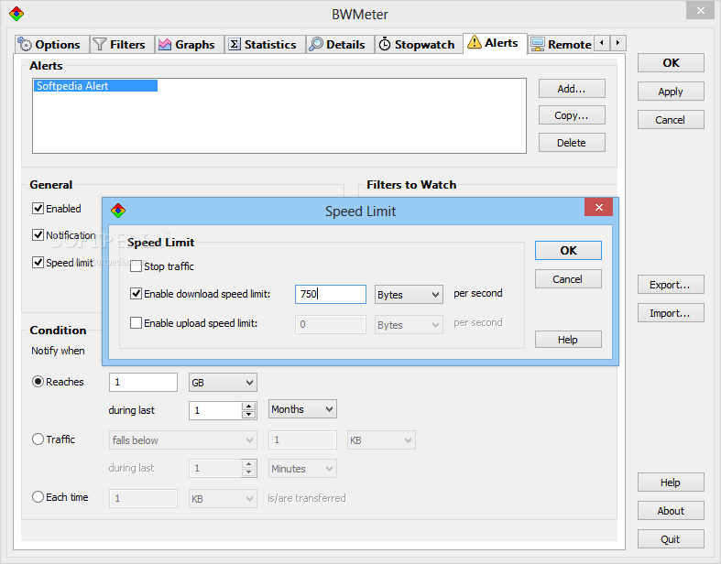This screenshot has height=564, width=721.
Task: Click the Remote tab monitor icon
Action: click(538, 44)
